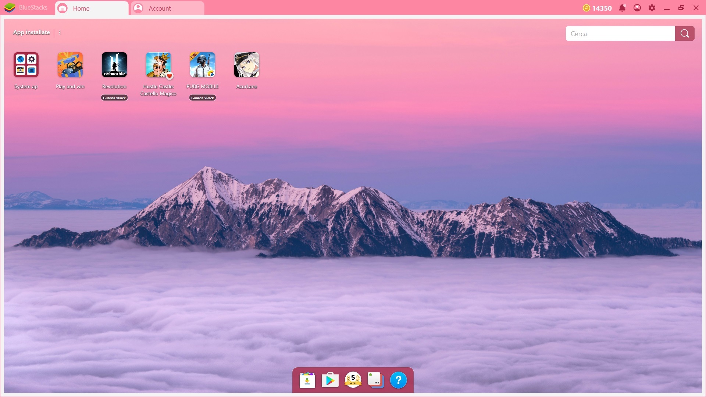
Task: Launch Azur Lane game
Action: point(246,65)
